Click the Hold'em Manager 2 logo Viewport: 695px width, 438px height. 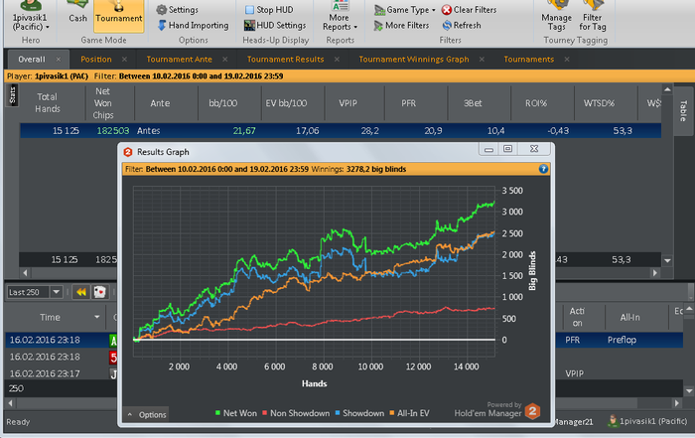[x=532, y=411]
